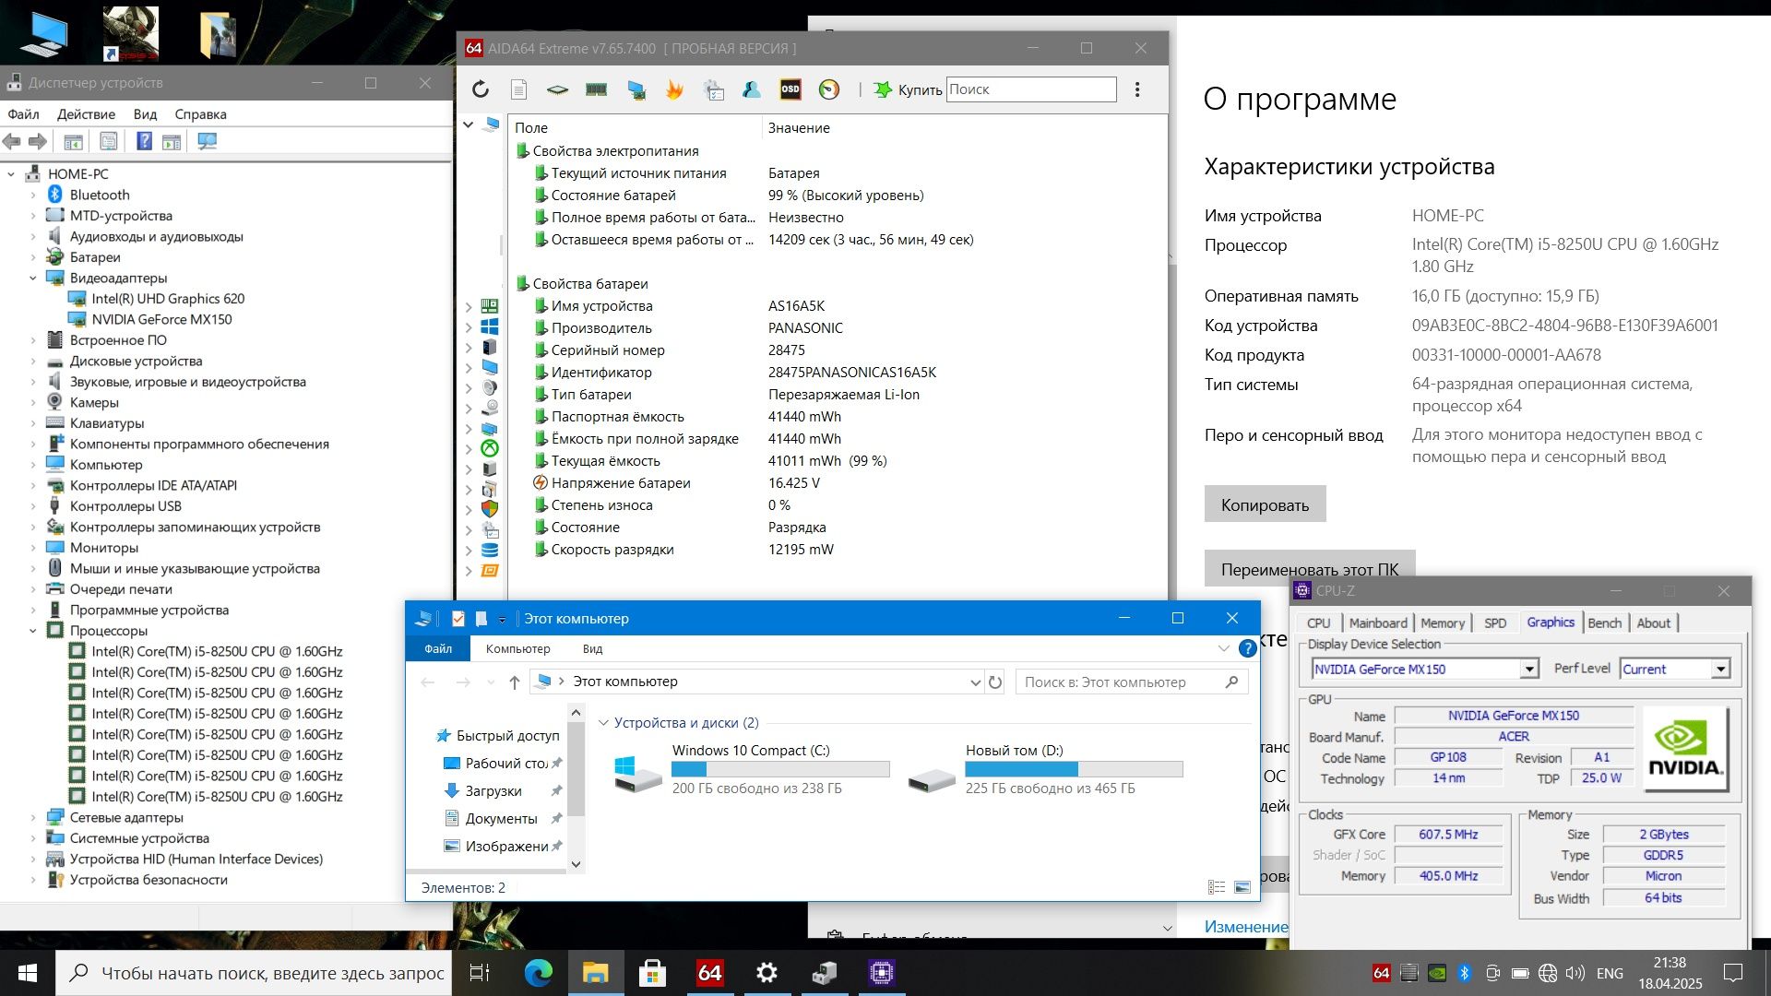Viewport: 1771px width, 996px height.
Task: Click Device Manager help question mark icon
Action: pyautogui.click(x=144, y=141)
